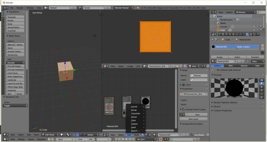Open the All Scenes display dropdown

pos(245,12)
